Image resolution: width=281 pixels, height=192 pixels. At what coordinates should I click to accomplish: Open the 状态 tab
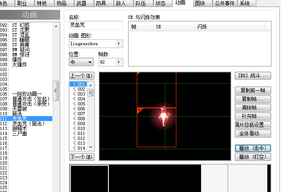point(162,3)
